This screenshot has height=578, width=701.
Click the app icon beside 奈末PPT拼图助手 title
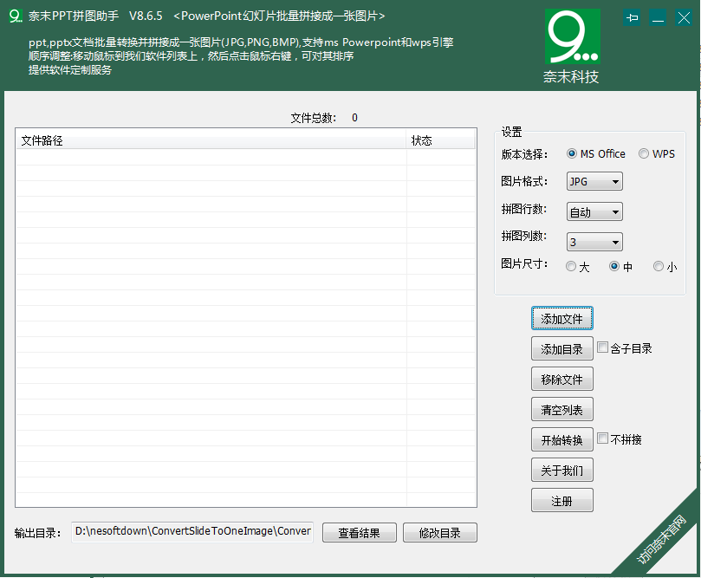tap(12, 15)
